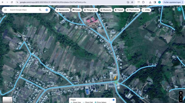Go back in browser history
The height and width of the screenshot is (103, 185).
(x=3, y=2)
